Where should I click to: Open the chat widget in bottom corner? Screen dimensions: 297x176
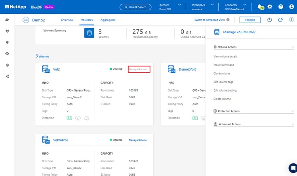coord(293,168)
